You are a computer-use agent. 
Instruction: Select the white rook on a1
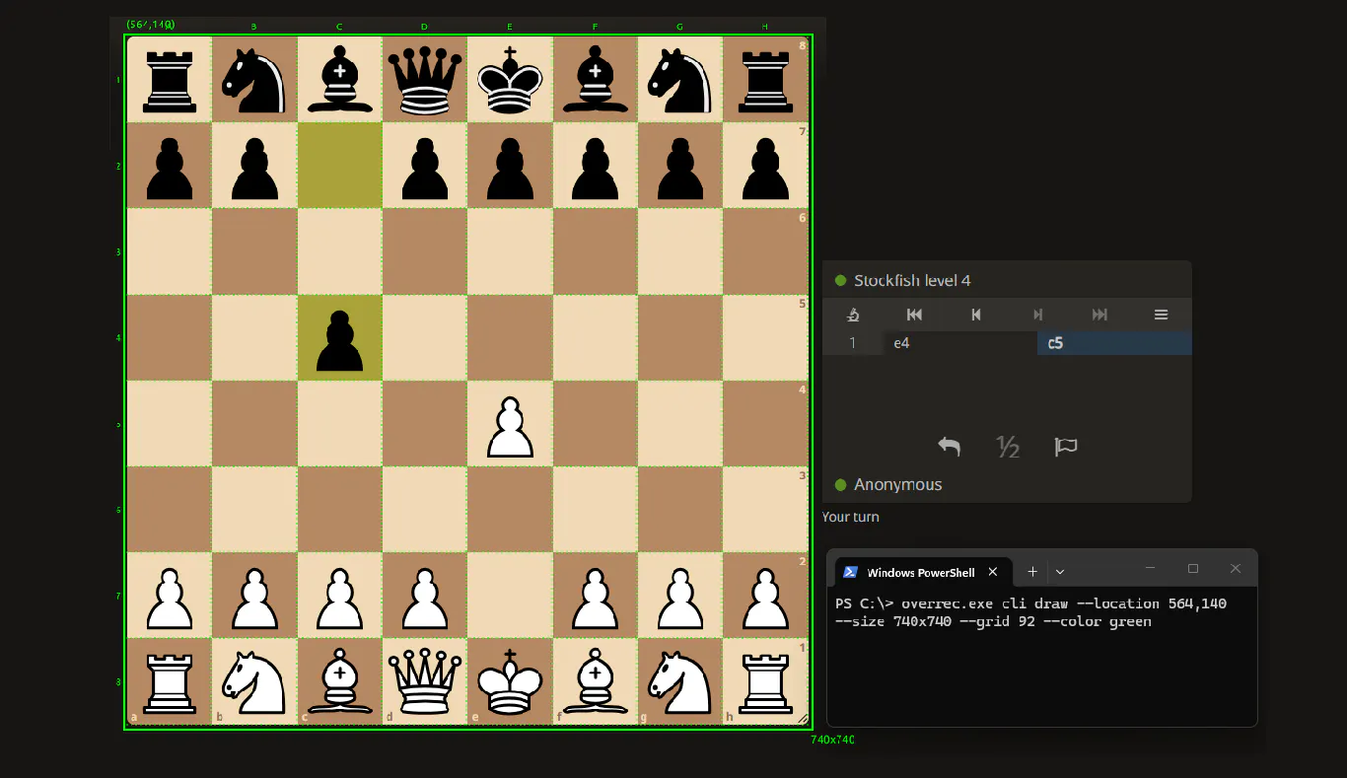[x=170, y=682]
